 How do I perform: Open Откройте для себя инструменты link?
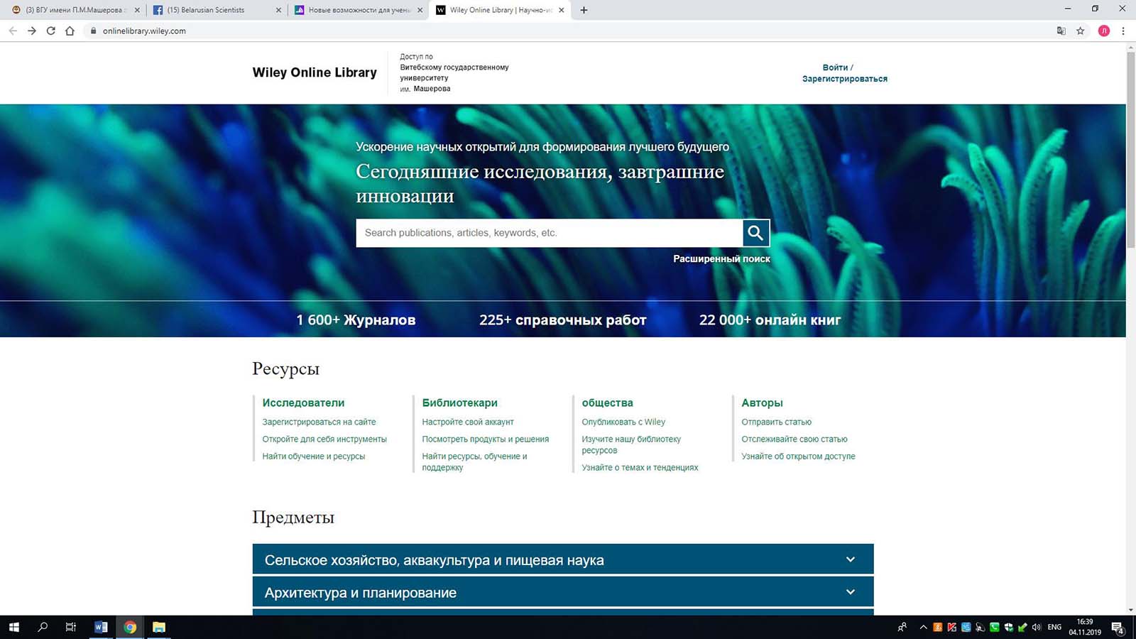(x=324, y=439)
